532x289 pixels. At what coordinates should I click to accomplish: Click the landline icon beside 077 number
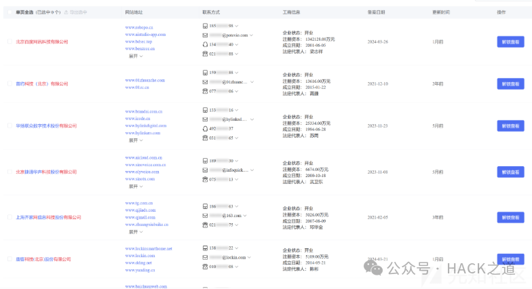(x=205, y=91)
